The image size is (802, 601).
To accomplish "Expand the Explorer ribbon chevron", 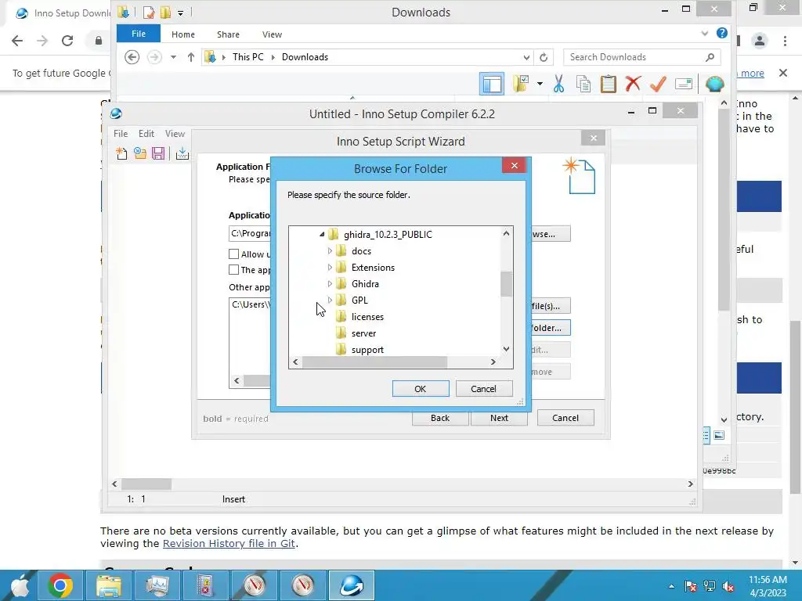I will click(x=705, y=33).
